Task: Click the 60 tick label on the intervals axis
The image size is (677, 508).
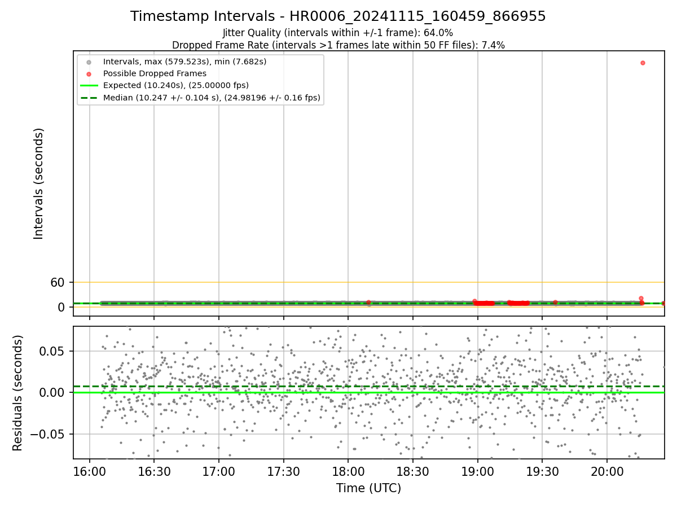Action: tap(58, 282)
